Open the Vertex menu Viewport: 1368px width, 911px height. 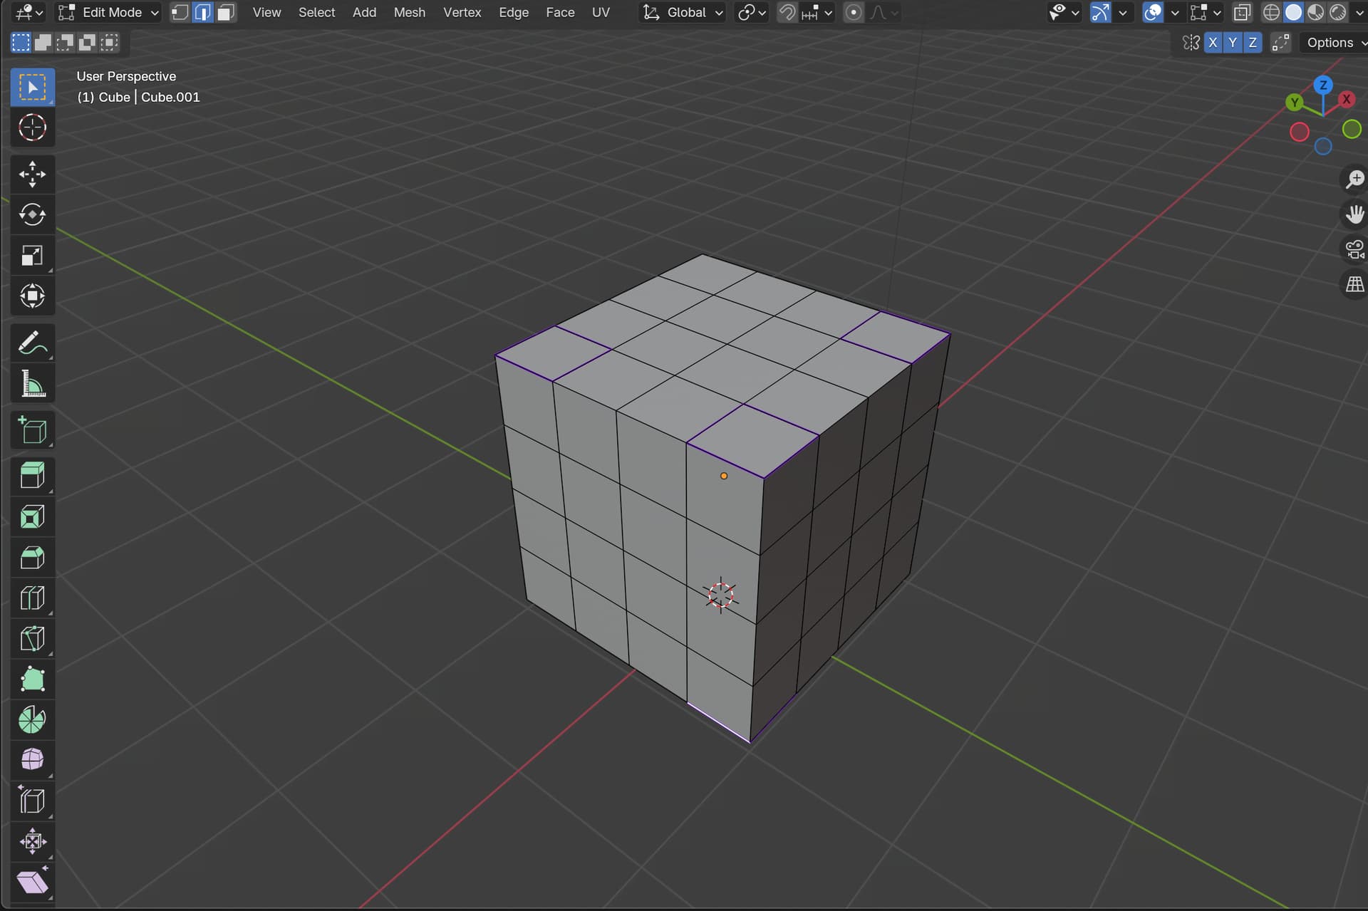[x=462, y=12]
